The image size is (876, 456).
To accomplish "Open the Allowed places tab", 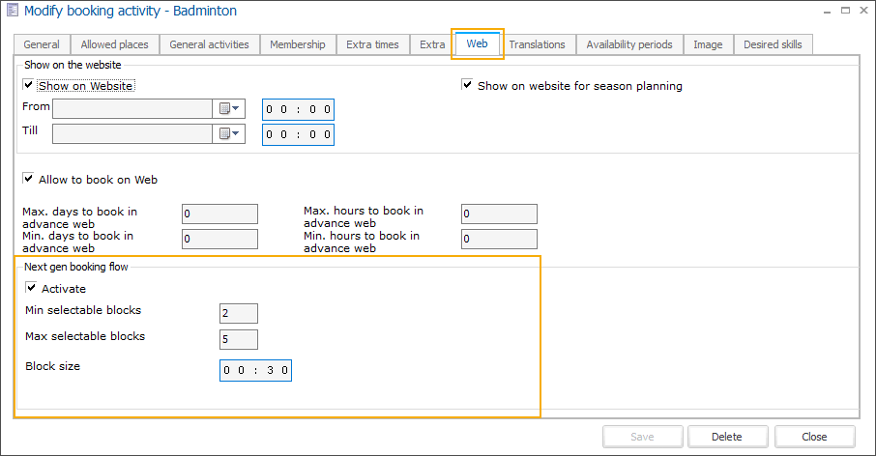I will point(115,44).
